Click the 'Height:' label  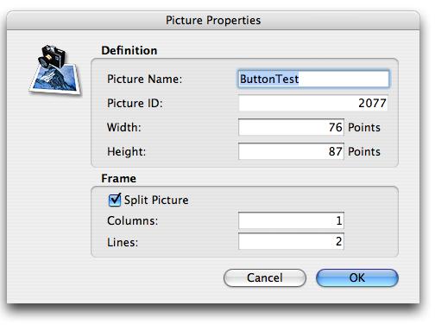click(126, 151)
